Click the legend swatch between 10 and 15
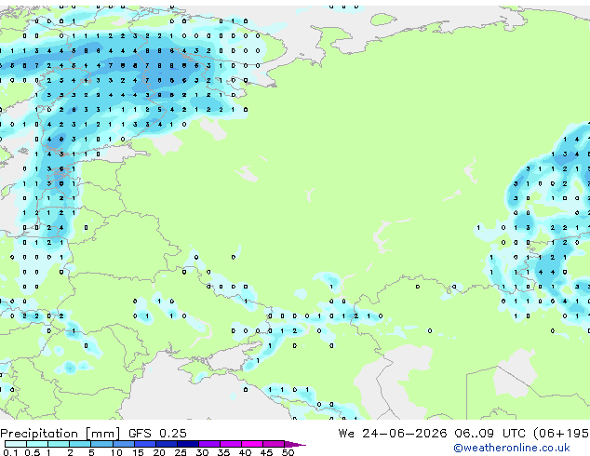Screen dimensions: 590x456 pos(124,444)
